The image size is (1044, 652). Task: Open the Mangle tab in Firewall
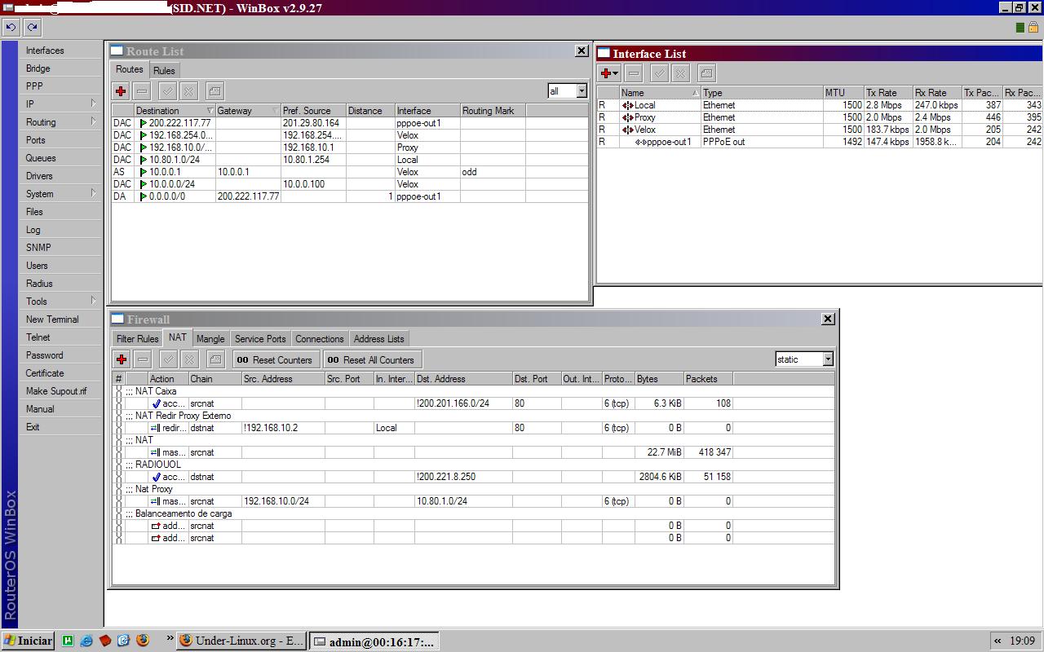point(210,339)
